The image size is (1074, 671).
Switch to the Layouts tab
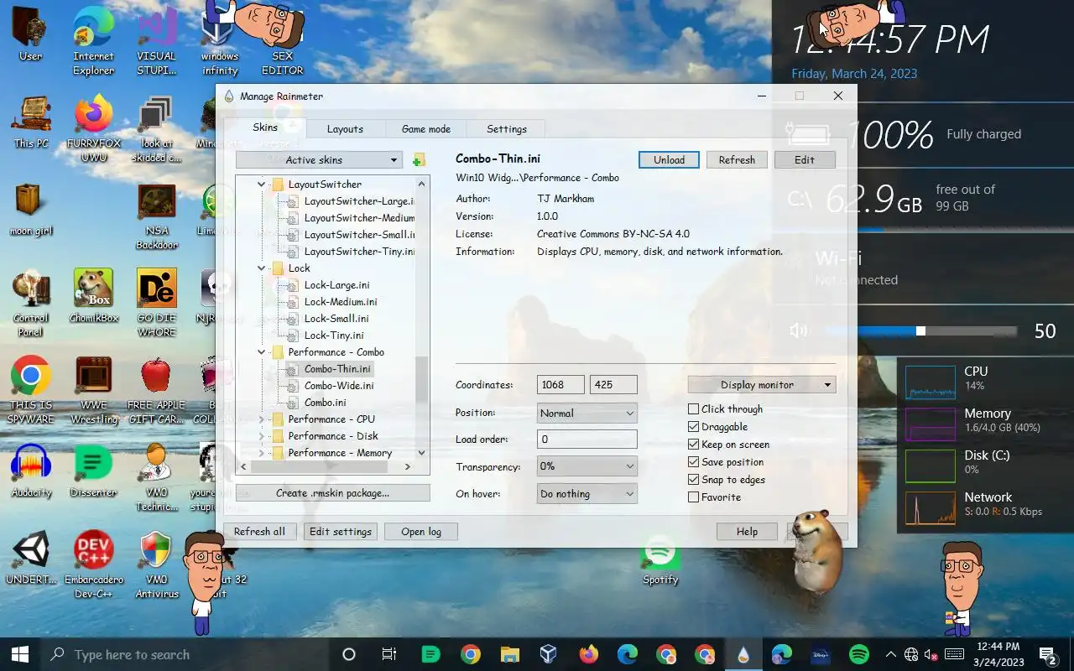click(345, 129)
